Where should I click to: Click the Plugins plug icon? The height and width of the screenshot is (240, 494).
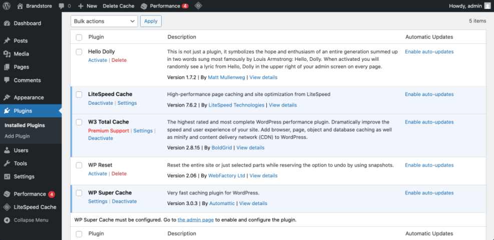pos(7,111)
